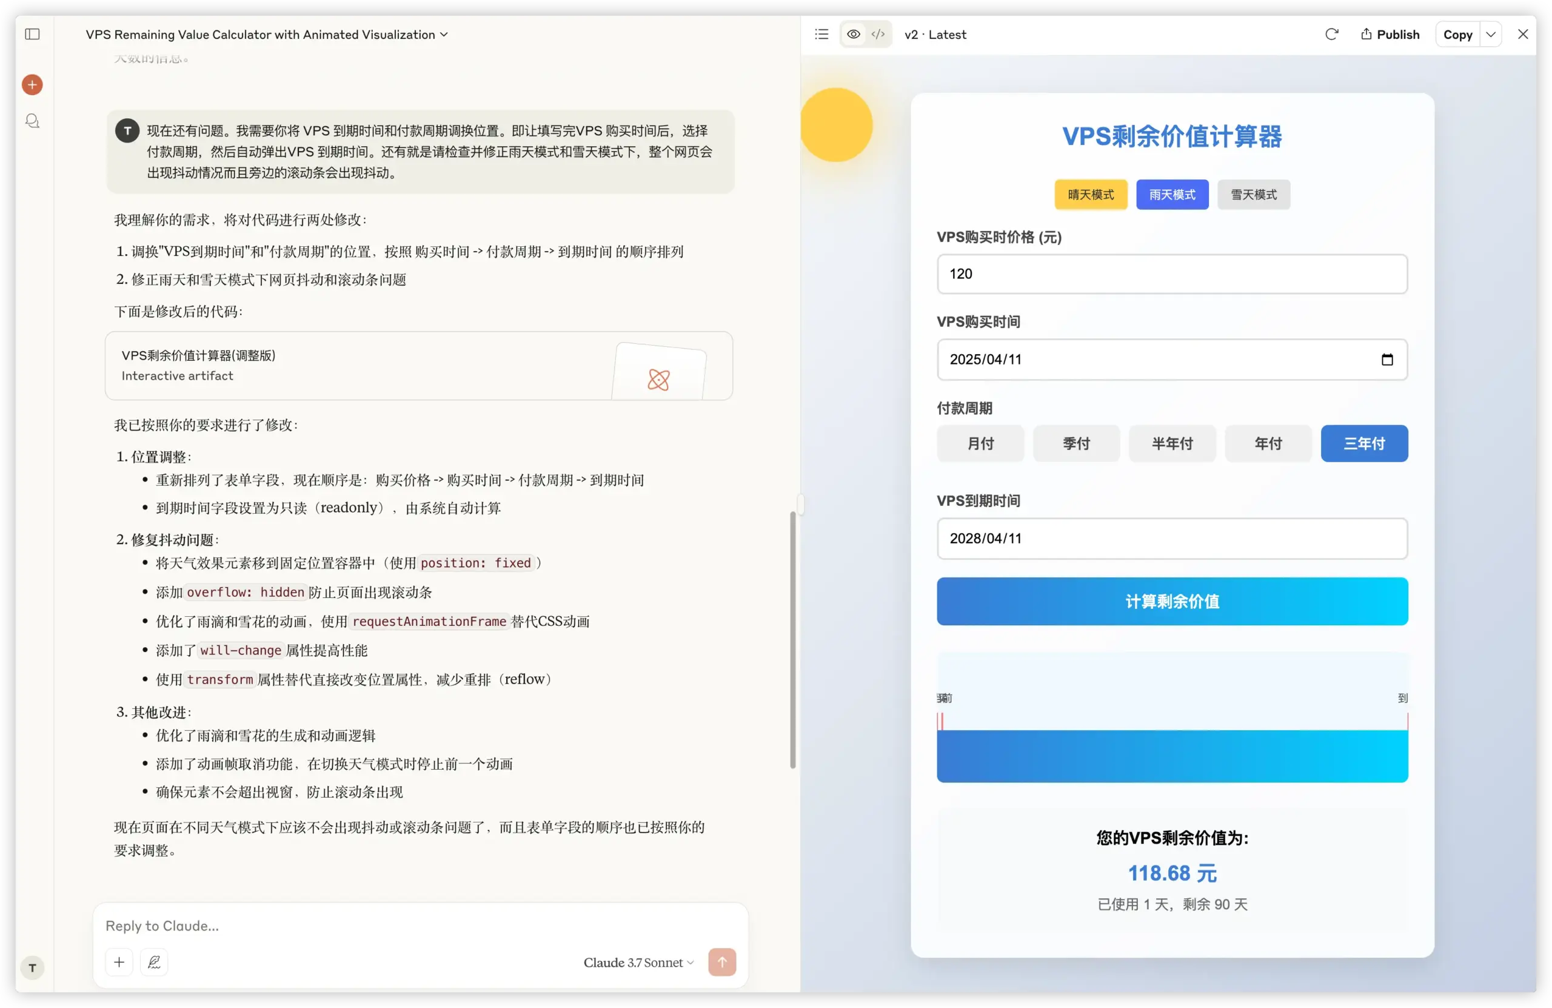Switch to artifact code view
The height and width of the screenshot is (1008, 1552).
(878, 34)
